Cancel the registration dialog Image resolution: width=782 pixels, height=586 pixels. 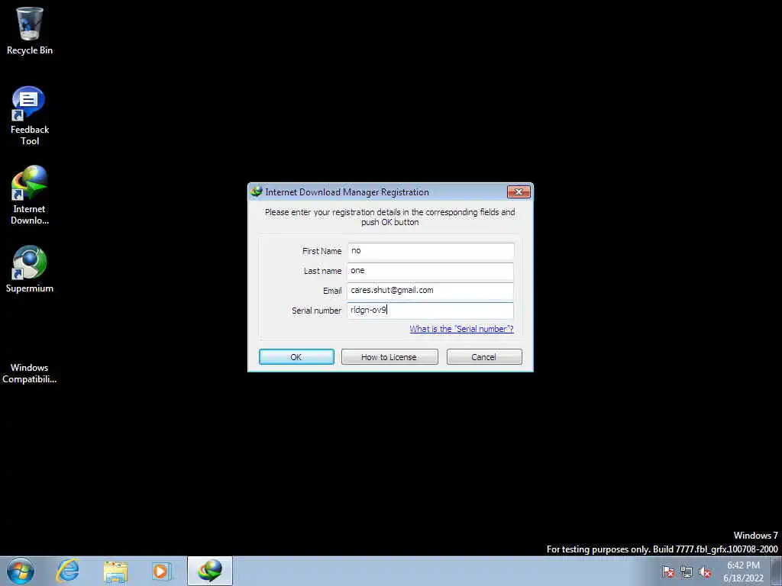[x=483, y=357]
